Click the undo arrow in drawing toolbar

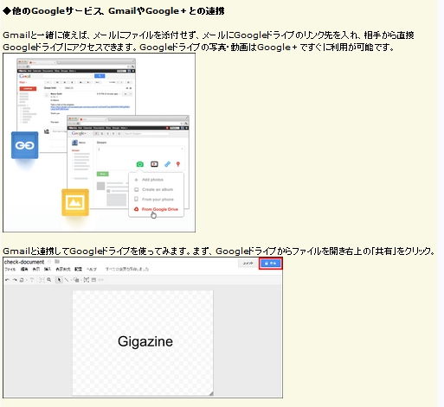pyautogui.click(x=8, y=280)
